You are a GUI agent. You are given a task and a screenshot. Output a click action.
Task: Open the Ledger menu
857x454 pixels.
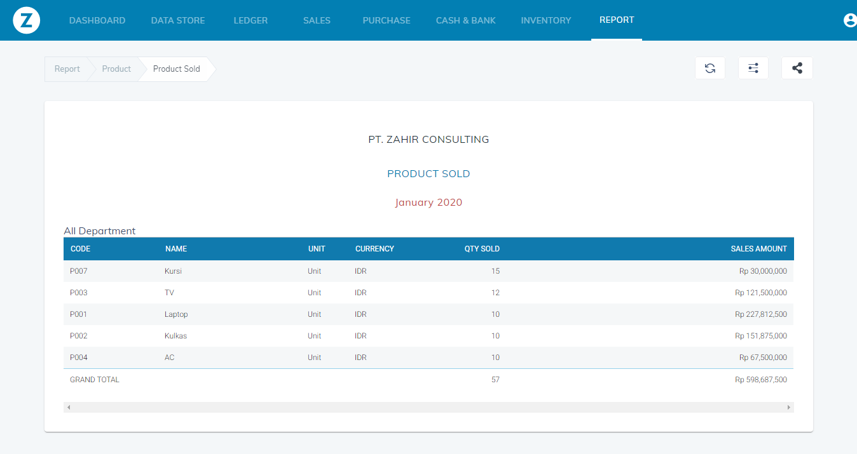250,20
